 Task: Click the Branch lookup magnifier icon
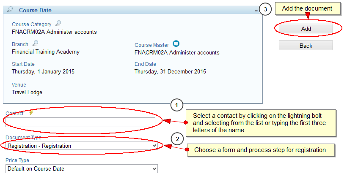[35, 43]
